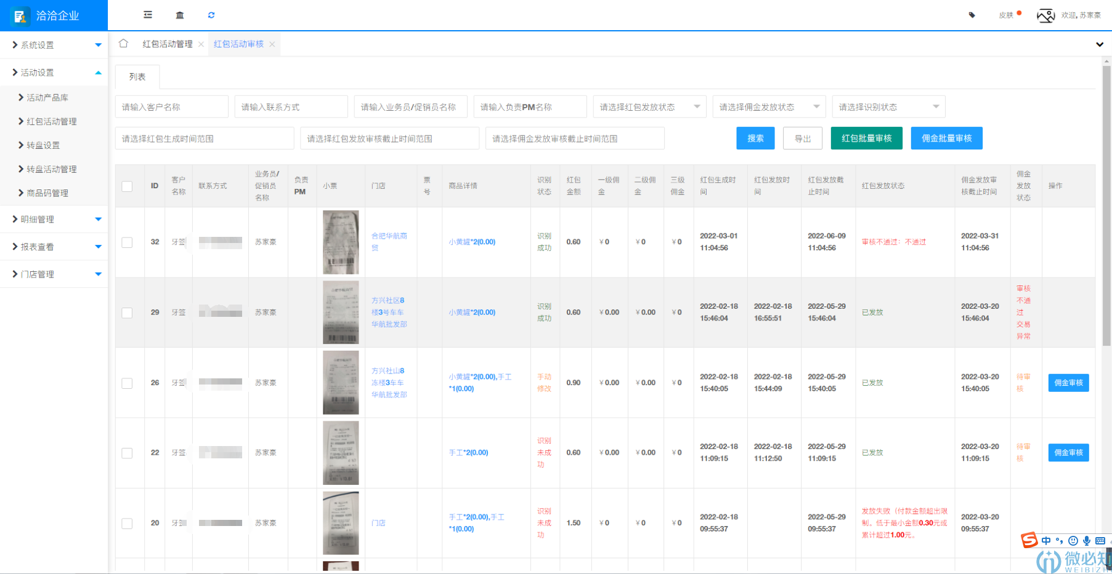
Task: Select the 列表 tab
Action: click(137, 77)
